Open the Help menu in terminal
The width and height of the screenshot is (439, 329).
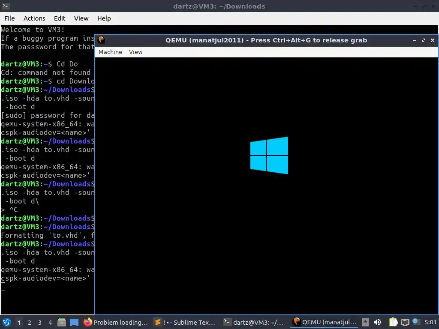coord(104,18)
